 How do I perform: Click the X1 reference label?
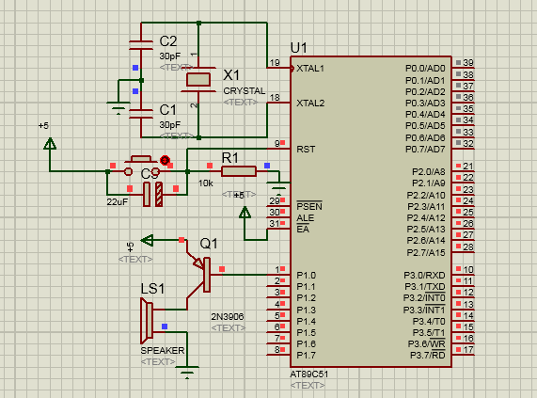click(x=231, y=75)
